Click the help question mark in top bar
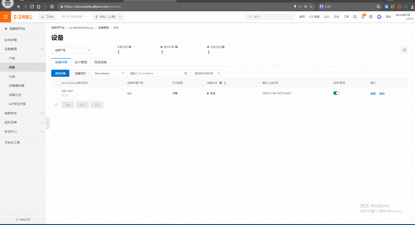 [371, 17]
